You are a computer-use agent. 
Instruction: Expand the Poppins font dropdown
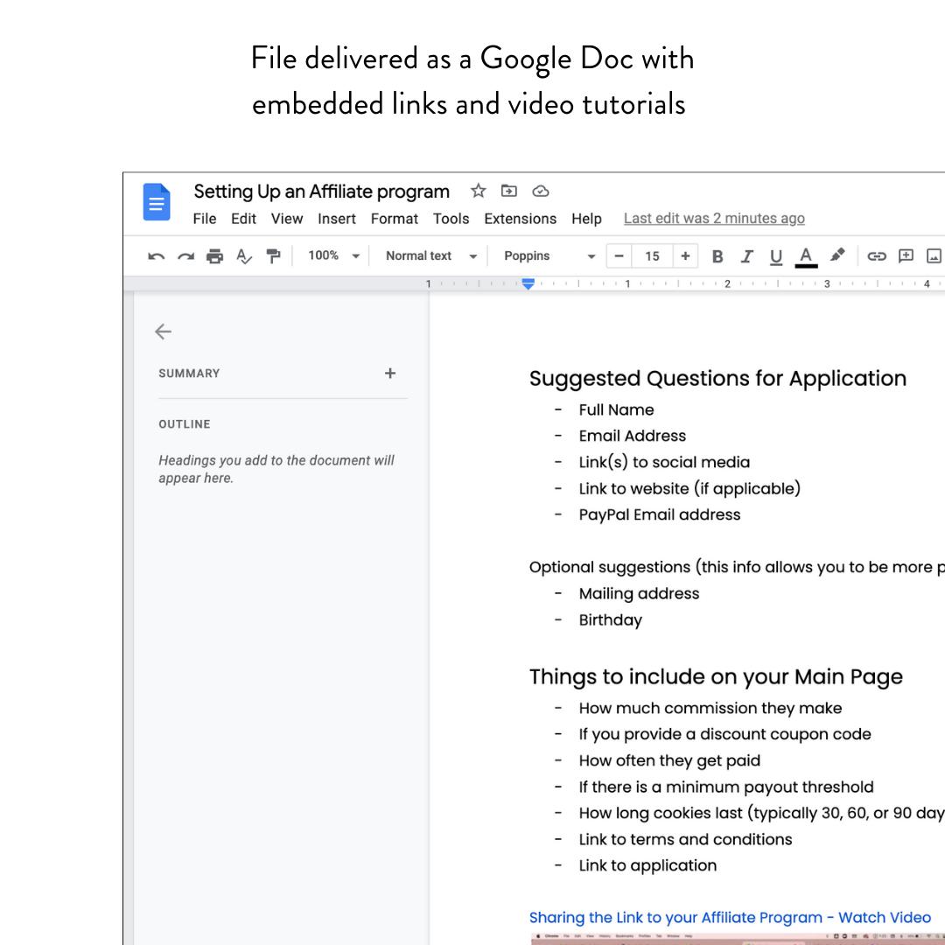pos(549,255)
